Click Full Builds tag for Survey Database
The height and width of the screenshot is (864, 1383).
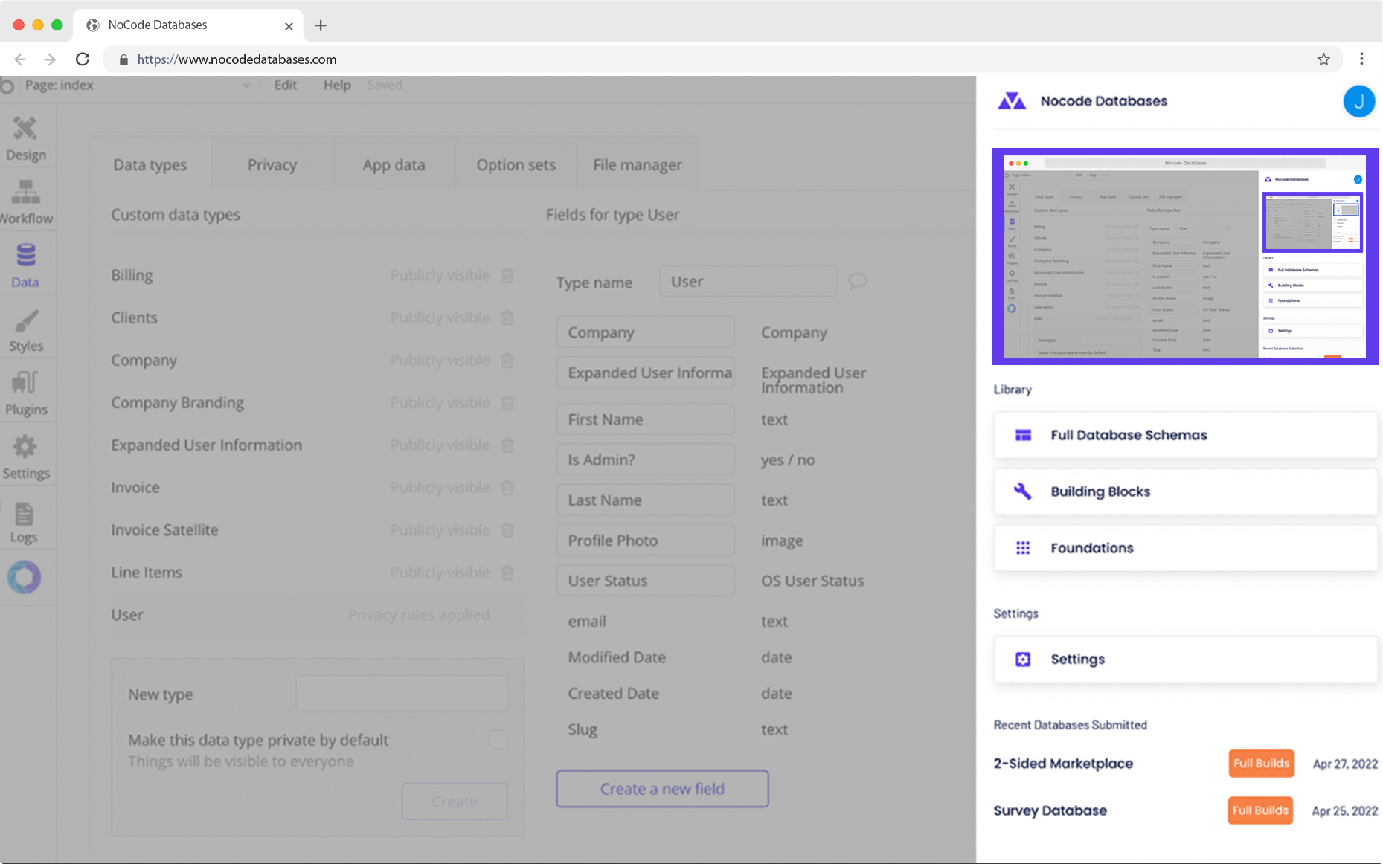point(1260,810)
